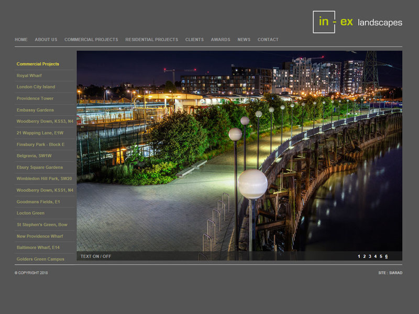Jump to slideshow image 4
The height and width of the screenshot is (314, 419).
[375, 256]
